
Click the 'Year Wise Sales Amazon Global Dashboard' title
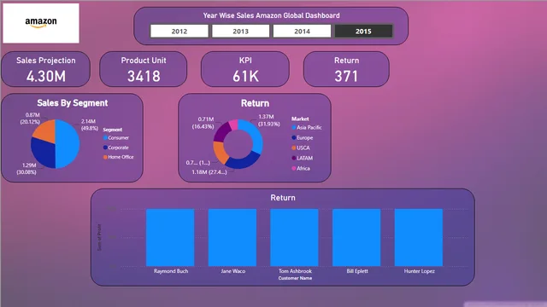coord(272,15)
